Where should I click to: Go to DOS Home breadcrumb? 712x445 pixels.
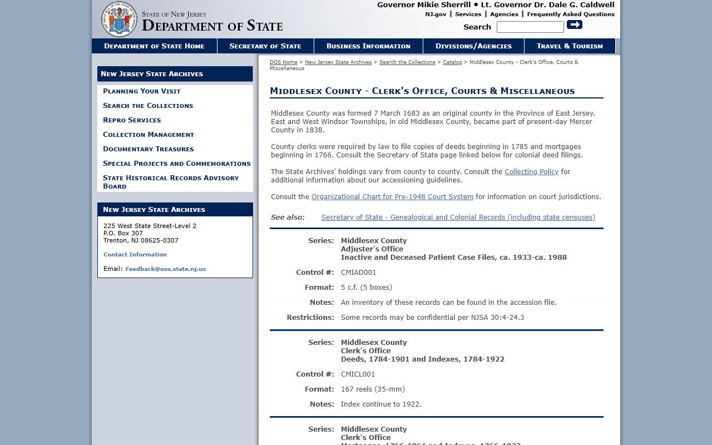[284, 62]
